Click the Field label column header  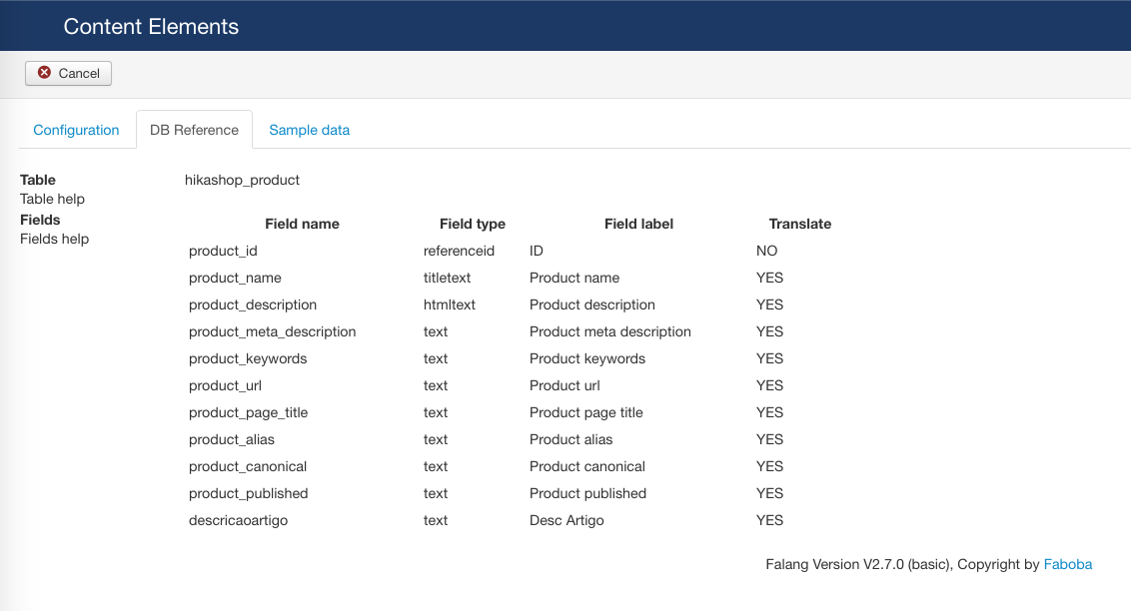pos(638,224)
